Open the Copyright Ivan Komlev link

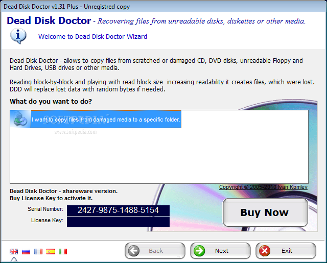263,187
